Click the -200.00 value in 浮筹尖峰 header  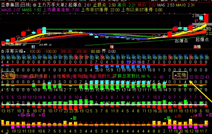81,51
